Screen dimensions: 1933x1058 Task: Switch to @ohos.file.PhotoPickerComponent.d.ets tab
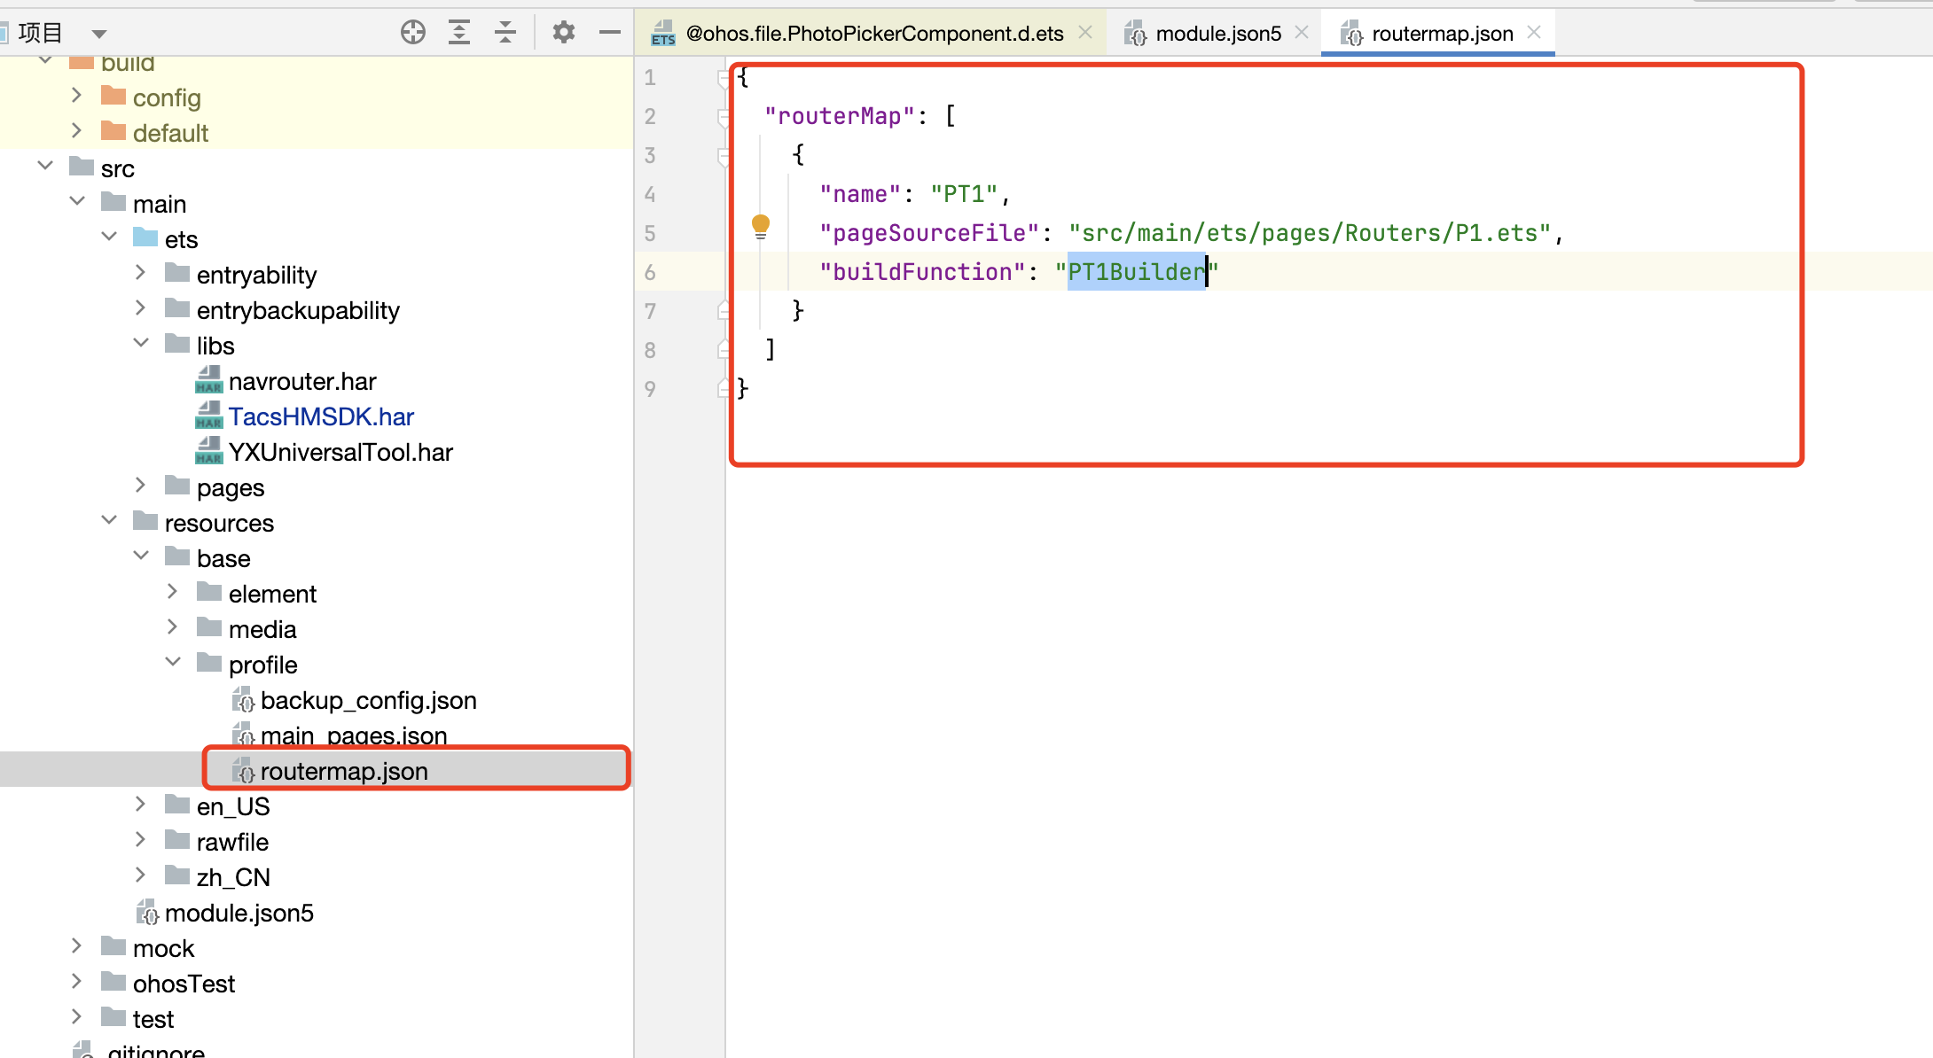(x=874, y=34)
